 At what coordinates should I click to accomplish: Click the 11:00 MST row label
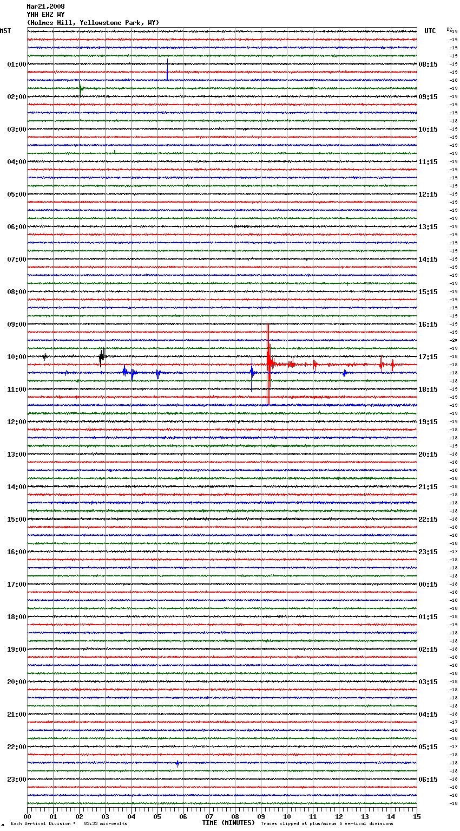coord(17,389)
